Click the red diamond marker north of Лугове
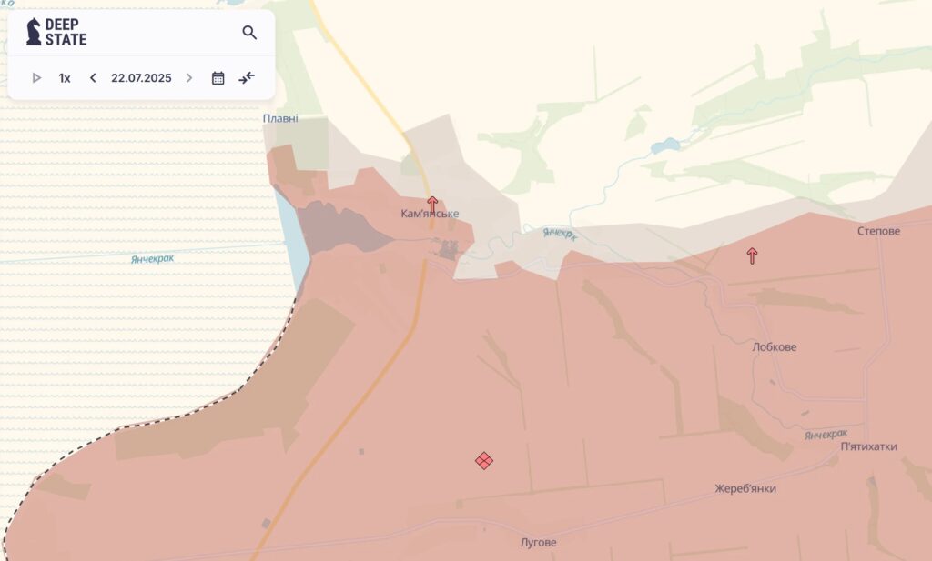The height and width of the screenshot is (561, 932). (x=484, y=461)
